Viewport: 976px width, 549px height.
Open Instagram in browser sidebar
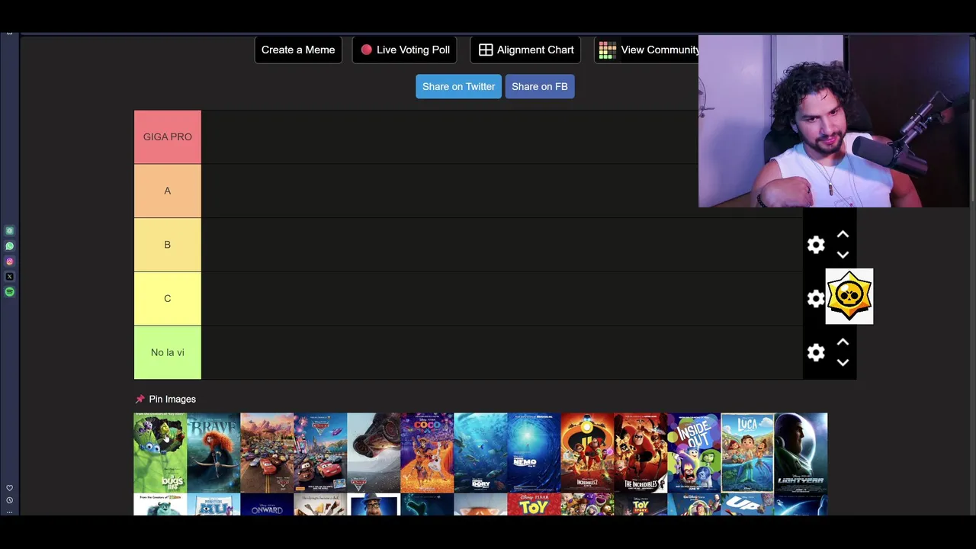pos(10,262)
